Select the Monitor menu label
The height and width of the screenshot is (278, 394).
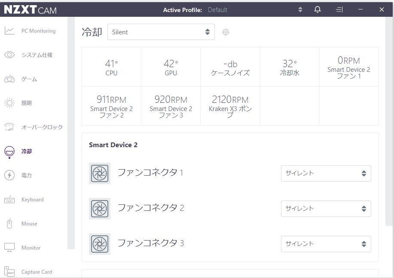(31, 248)
